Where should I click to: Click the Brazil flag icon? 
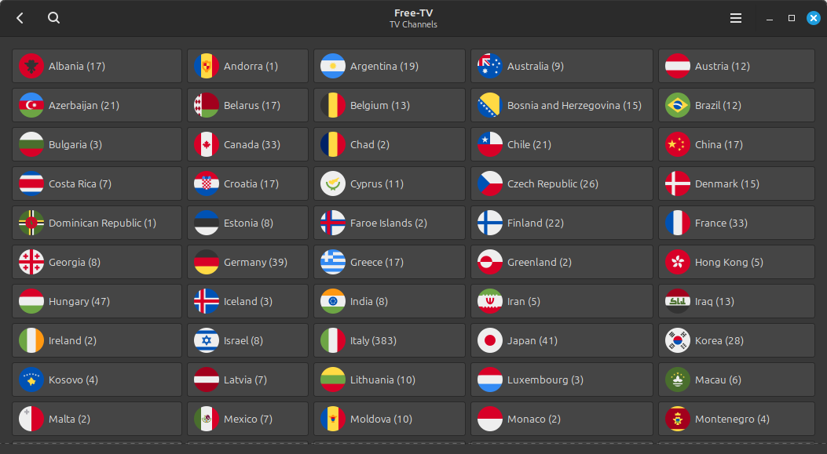(x=677, y=105)
